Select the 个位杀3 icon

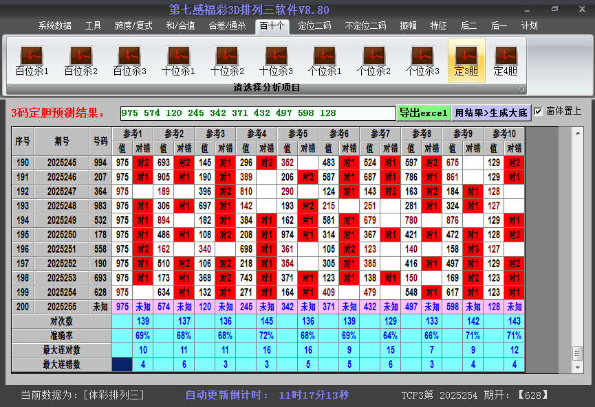(x=422, y=60)
